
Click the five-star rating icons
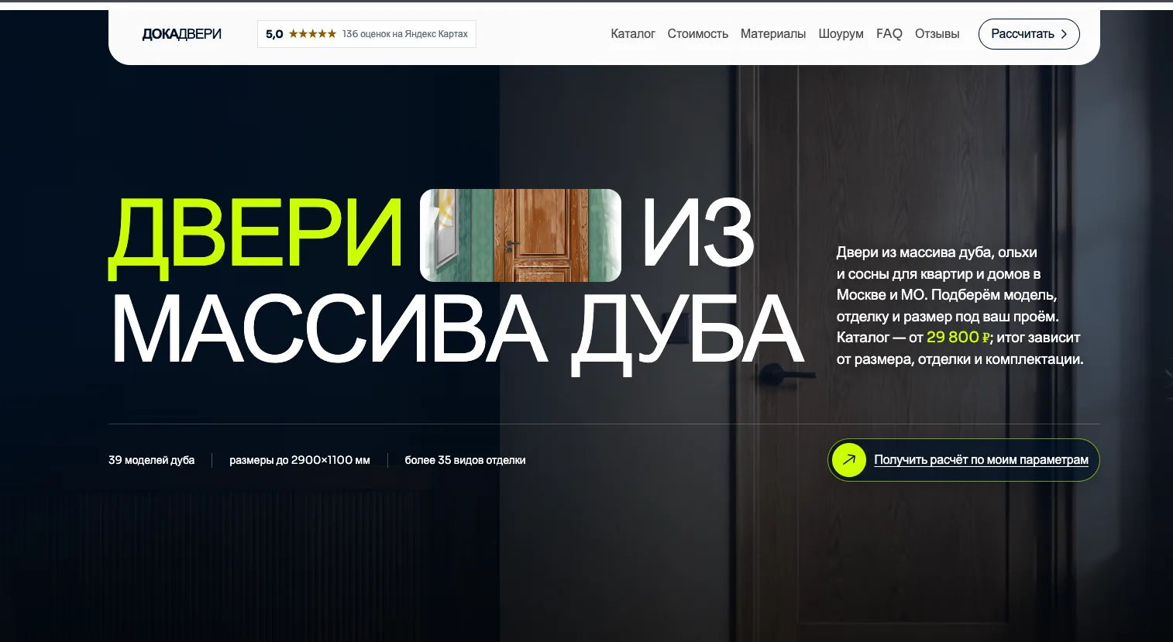(x=312, y=34)
